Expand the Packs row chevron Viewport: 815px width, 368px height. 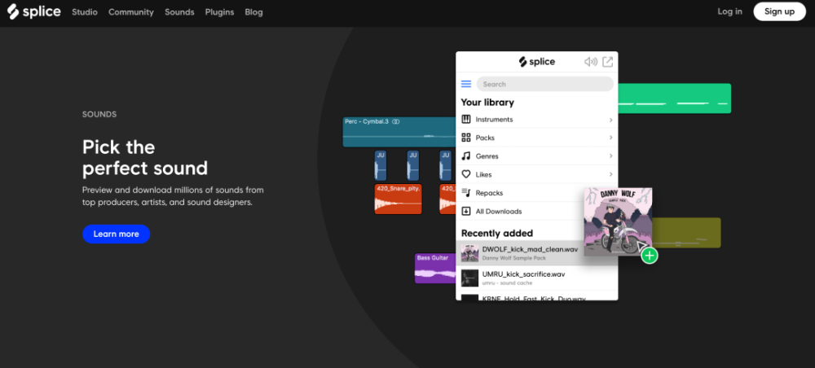point(610,138)
